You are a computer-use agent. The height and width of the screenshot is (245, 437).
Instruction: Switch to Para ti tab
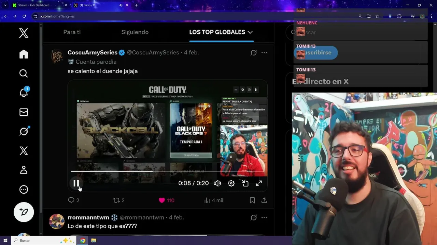coord(72,32)
